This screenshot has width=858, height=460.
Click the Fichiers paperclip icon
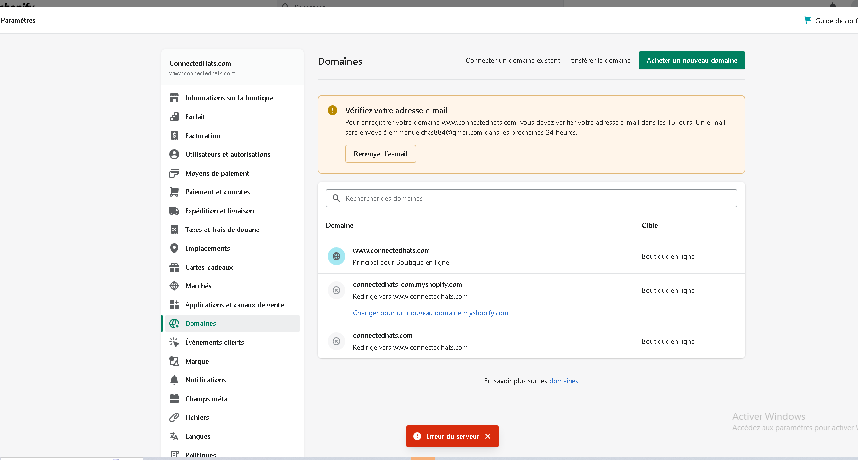(174, 417)
